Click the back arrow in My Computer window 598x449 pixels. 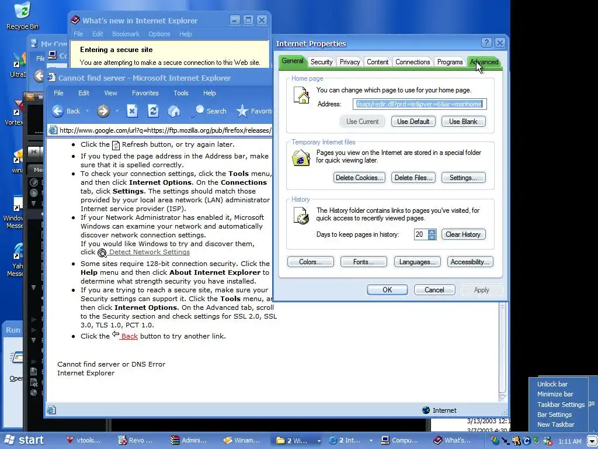[x=39, y=75]
